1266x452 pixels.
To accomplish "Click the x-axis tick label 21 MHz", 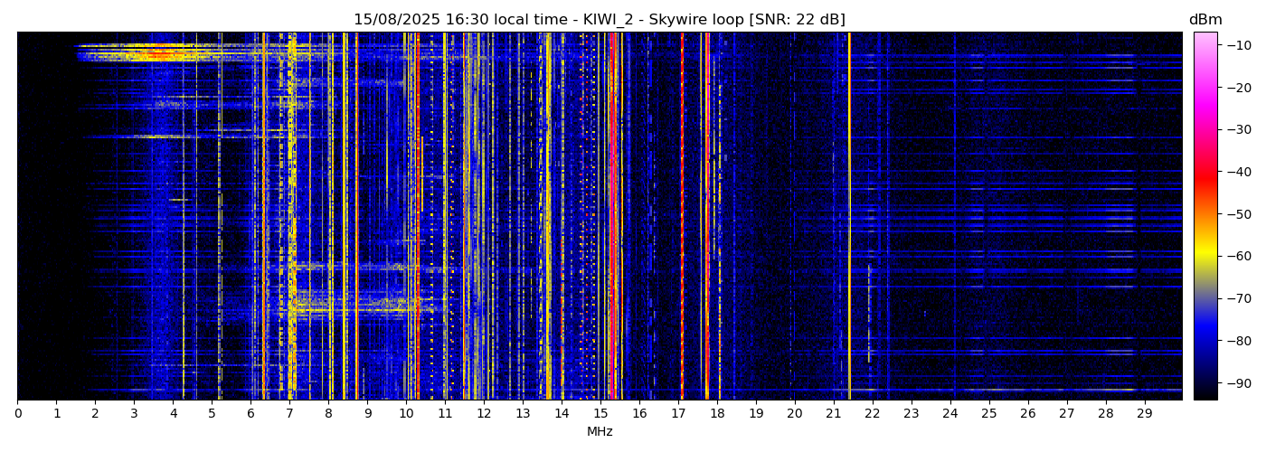I will click(834, 414).
